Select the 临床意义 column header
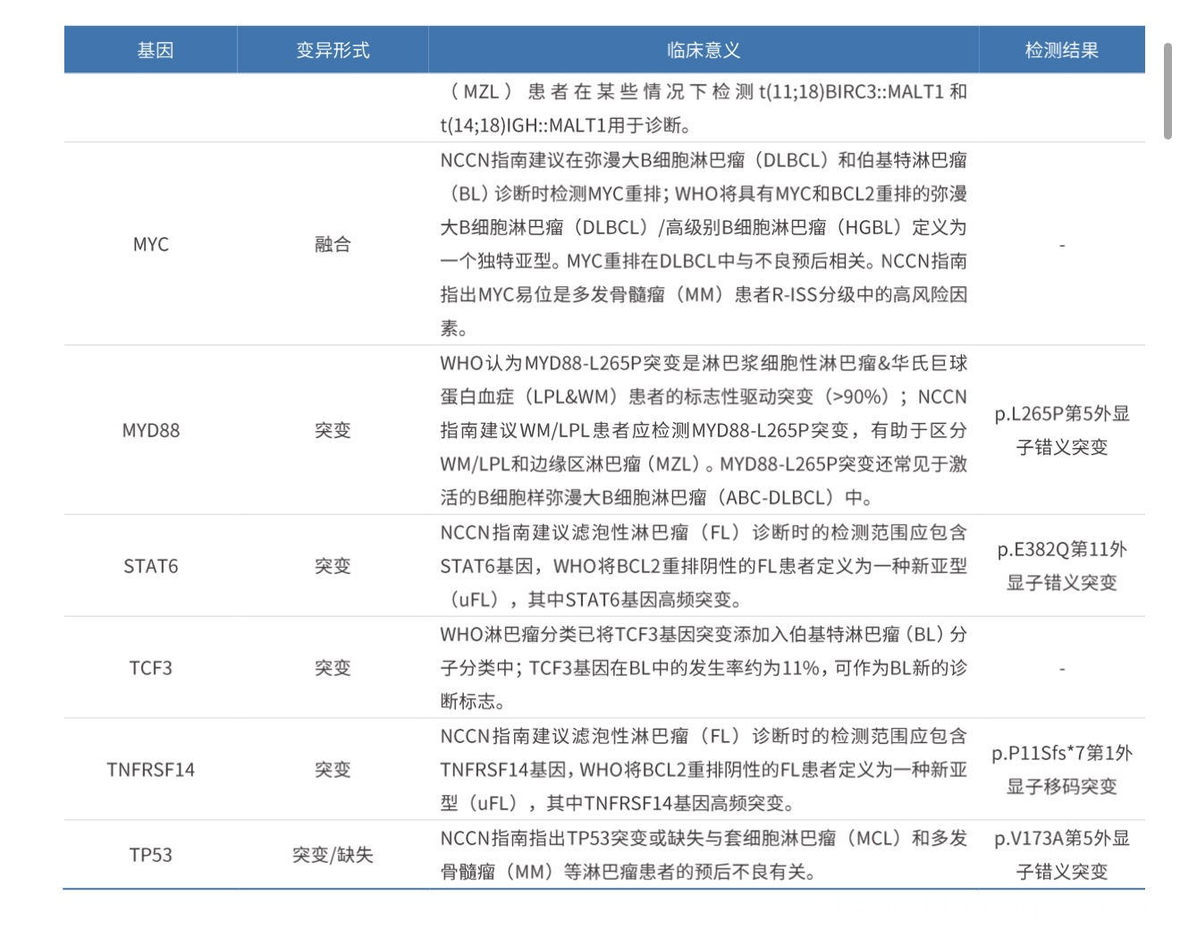This screenshot has height=938, width=1180. coord(704,50)
